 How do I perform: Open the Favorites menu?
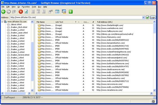(26, 7)
